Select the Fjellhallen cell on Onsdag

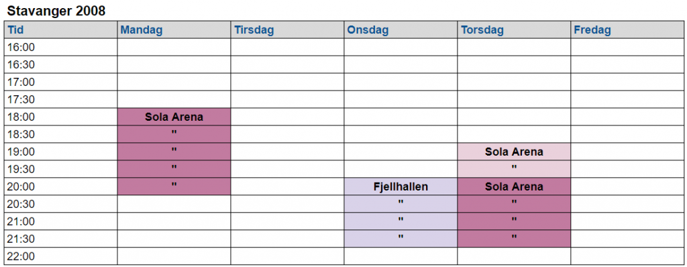(401, 186)
